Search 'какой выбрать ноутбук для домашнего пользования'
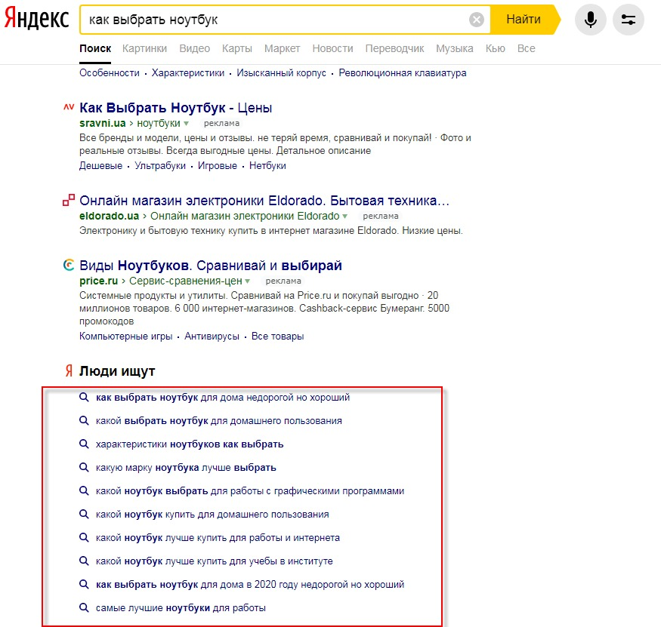Viewport: 661px width, 627px height. click(x=219, y=421)
